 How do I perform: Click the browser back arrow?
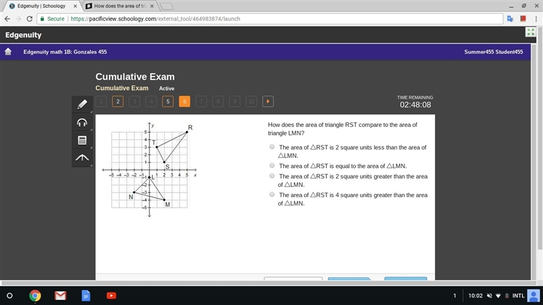point(7,19)
